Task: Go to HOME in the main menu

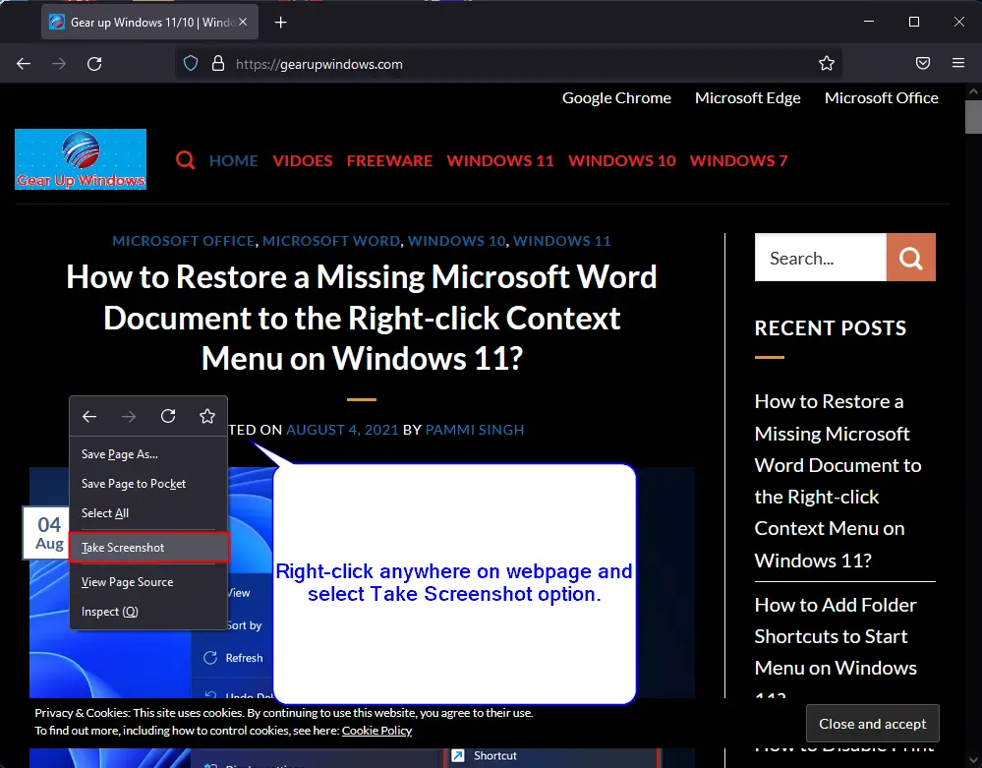Action: pyautogui.click(x=234, y=161)
